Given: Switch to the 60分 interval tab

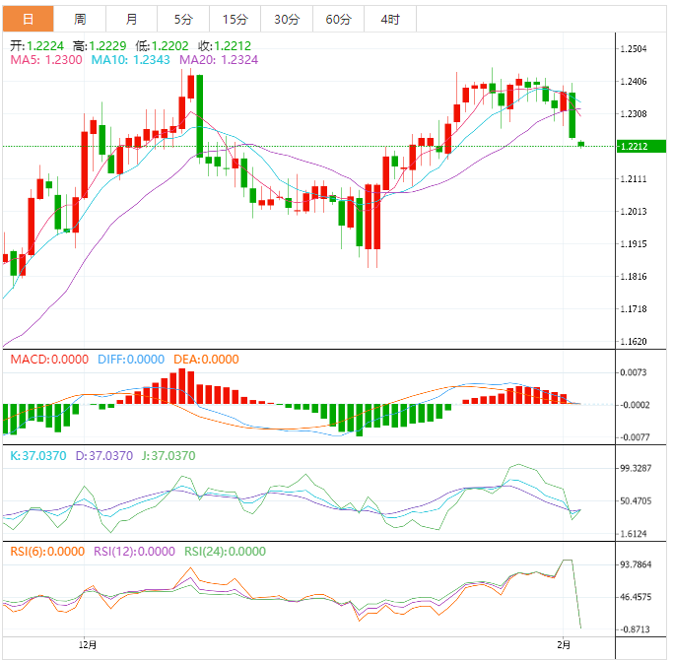Looking at the screenshot, I should [338, 19].
